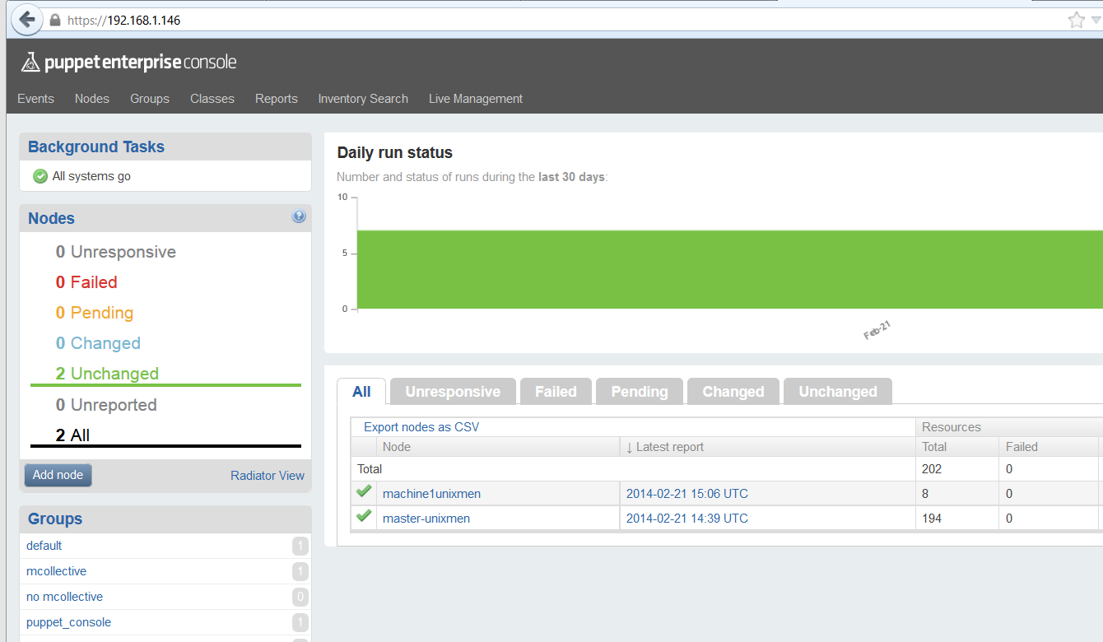The image size is (1103, 642).
Task: Click the Background Tasks heading
Action: [96, 147]
